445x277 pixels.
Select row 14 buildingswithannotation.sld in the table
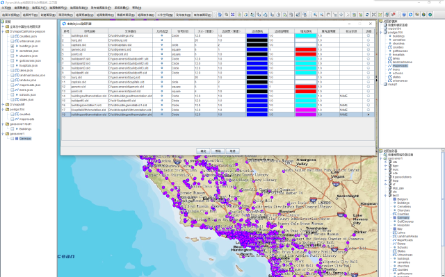[x=218, y=96]
